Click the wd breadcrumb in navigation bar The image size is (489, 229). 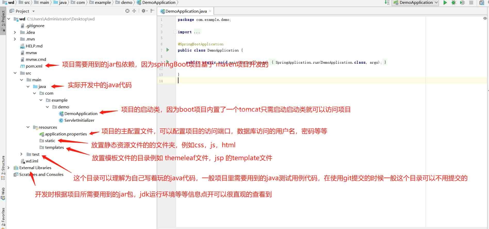(x=8, y=3)
